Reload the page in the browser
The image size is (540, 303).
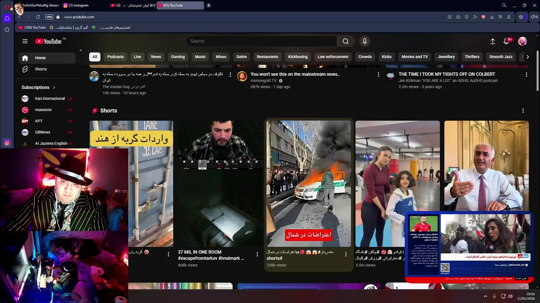pyautogui.click(x=38, y=17)
